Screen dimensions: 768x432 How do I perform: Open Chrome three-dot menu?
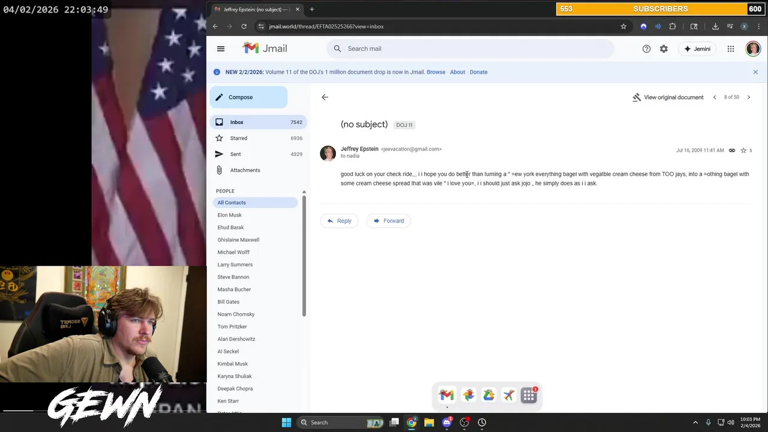(x=758, y=26)
